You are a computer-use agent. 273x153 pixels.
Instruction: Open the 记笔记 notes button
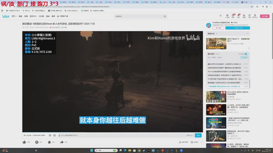tap(195, 142)
